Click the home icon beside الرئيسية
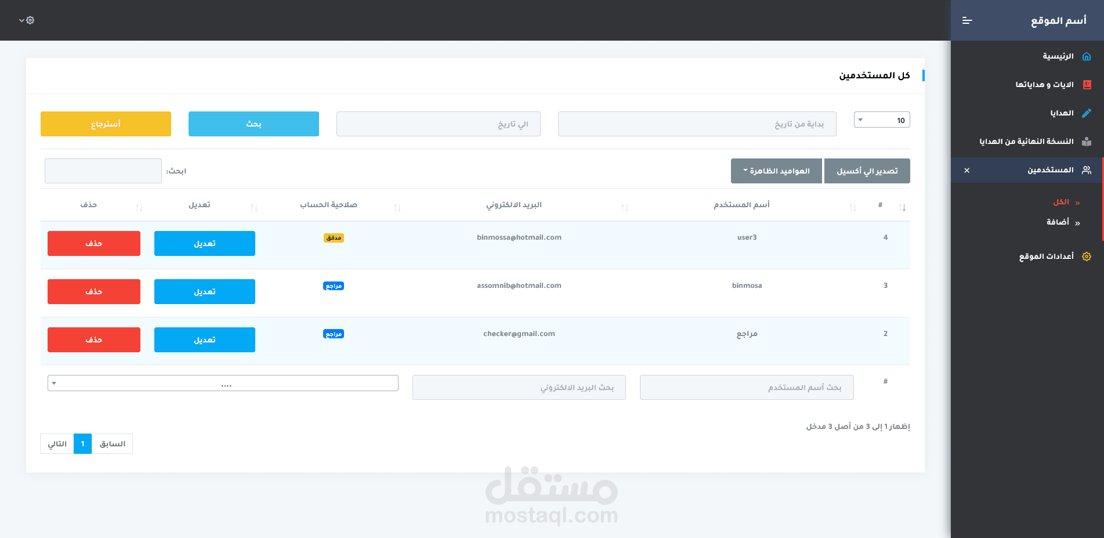Screen dimensions: 1104x538 (x=1087, y=56)
